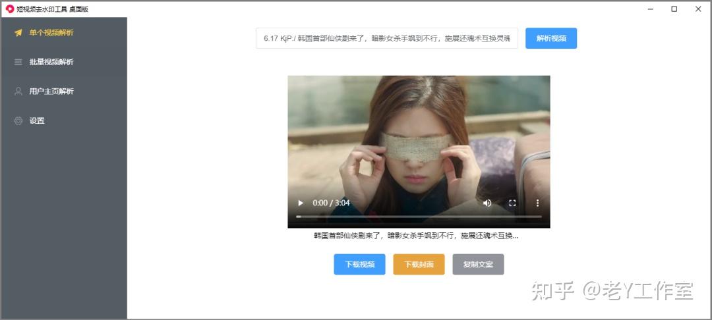Maximize the application window

[674, 9]
